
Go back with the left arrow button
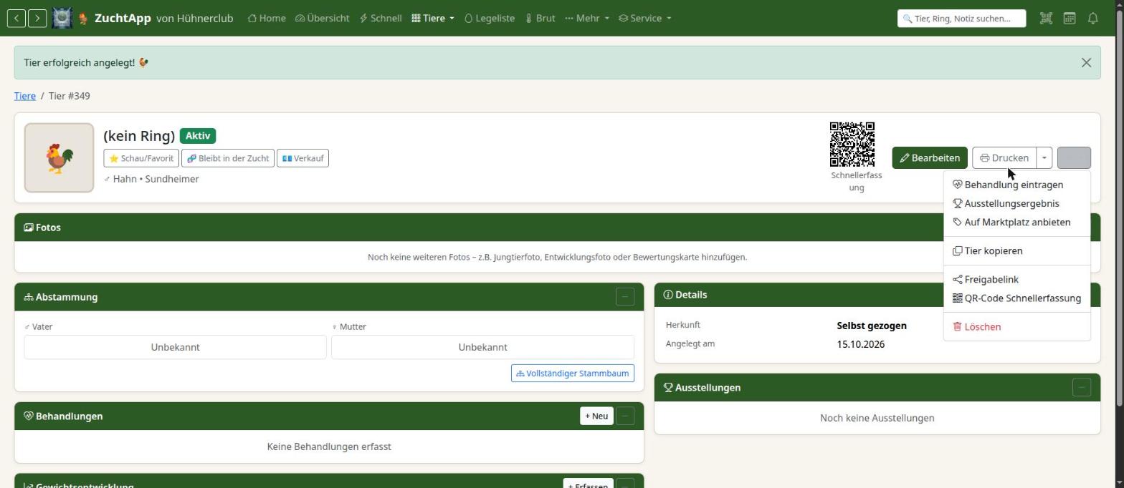point(16,18)
